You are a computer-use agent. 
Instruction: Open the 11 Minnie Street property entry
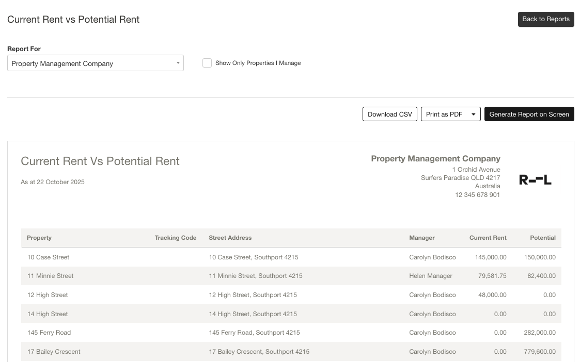point(50,276)
